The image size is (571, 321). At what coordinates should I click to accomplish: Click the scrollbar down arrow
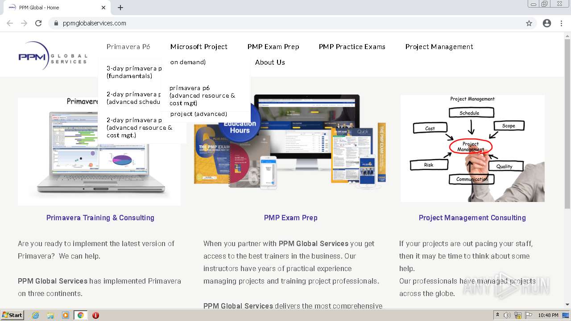567,305
